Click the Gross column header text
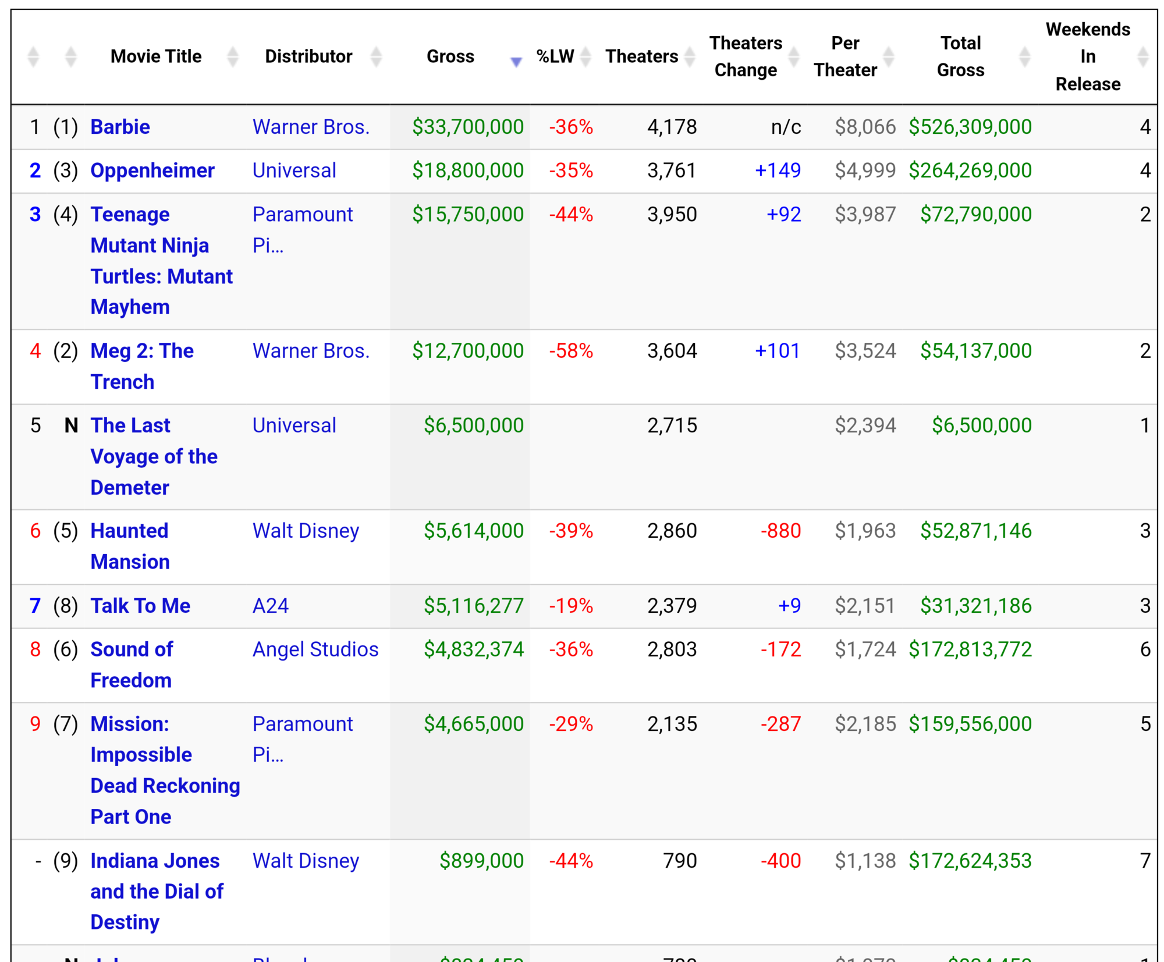Viewport: 1164px width, 962px height. pos(450,56)
